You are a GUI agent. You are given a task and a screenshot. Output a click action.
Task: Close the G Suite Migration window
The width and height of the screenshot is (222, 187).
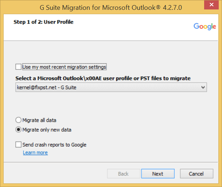click(211, 5)
